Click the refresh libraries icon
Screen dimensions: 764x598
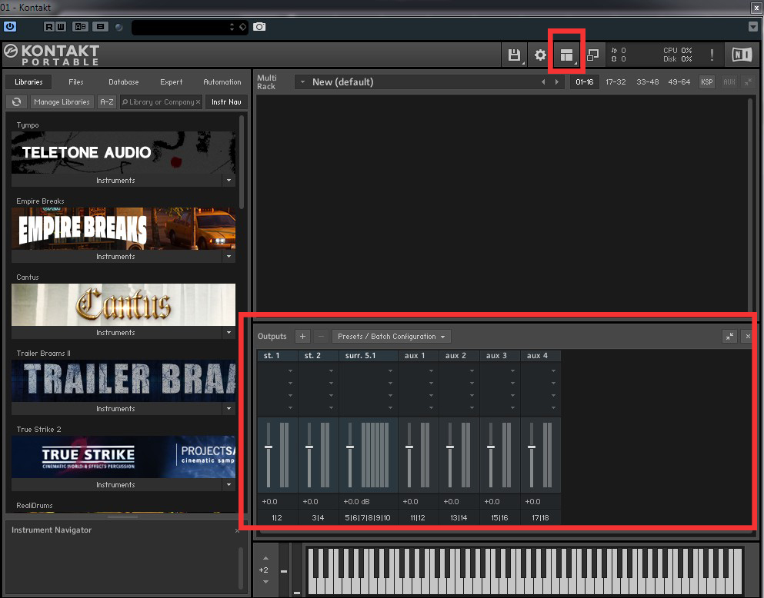(17, 101)
